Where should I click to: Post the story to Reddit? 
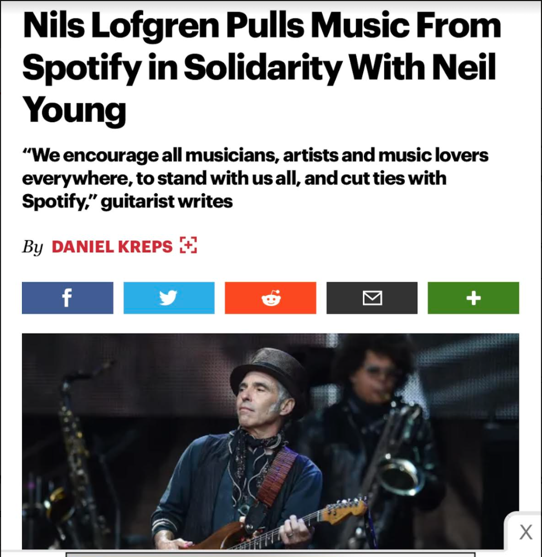coord(270,298)
